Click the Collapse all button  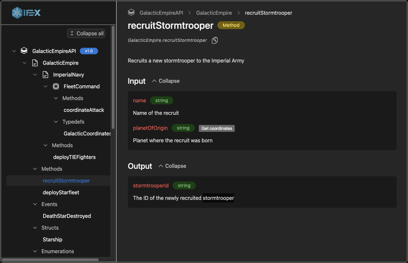coord(86,33)
